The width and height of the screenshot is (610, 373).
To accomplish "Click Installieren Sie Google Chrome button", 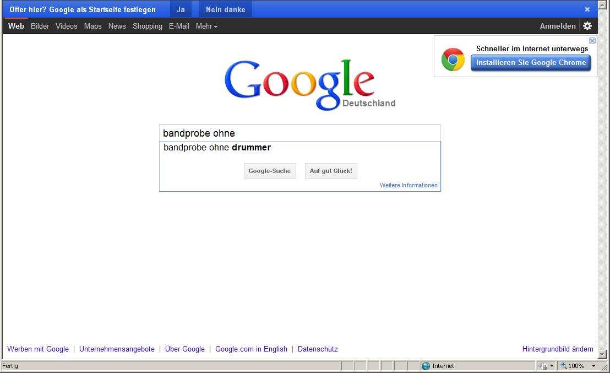I will point(531,63).
